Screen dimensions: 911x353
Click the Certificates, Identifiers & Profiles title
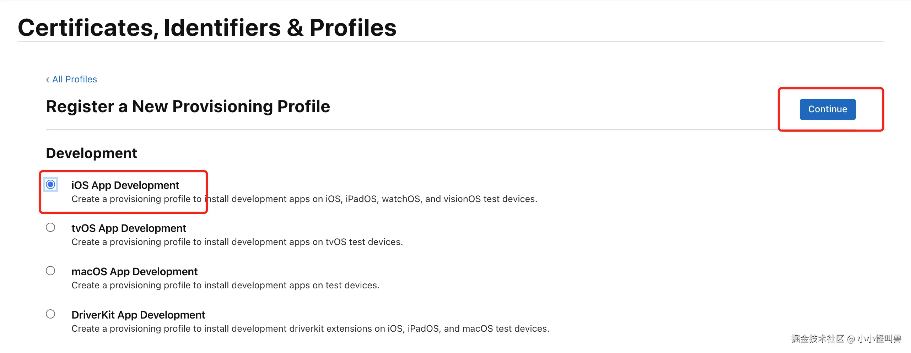207,28
